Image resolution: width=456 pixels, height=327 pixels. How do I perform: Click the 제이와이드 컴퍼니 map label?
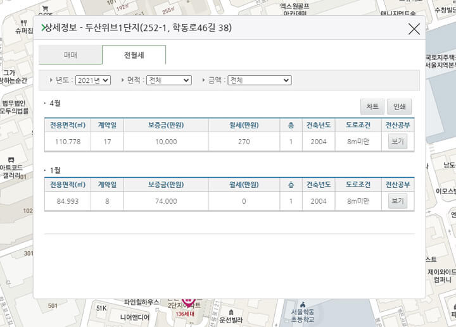[x=442, y=276]
